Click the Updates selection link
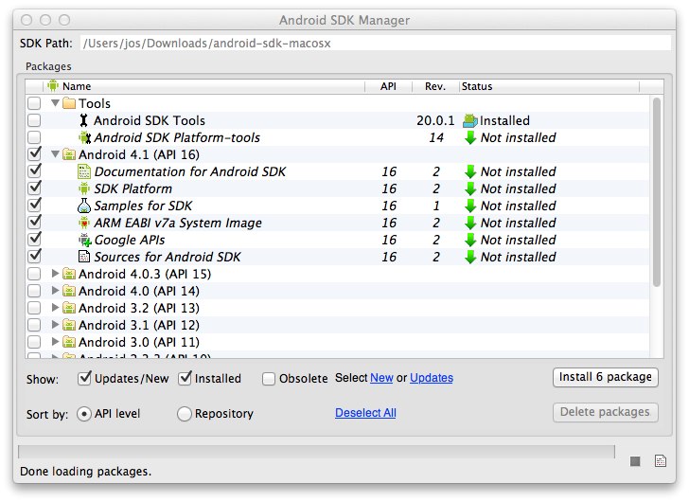Screen dimensions: 689x502 click(x=432, y=378)
